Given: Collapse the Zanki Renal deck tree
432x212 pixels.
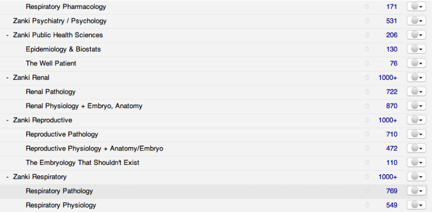Looking at the screenshot, I should (x=7, y=78).
